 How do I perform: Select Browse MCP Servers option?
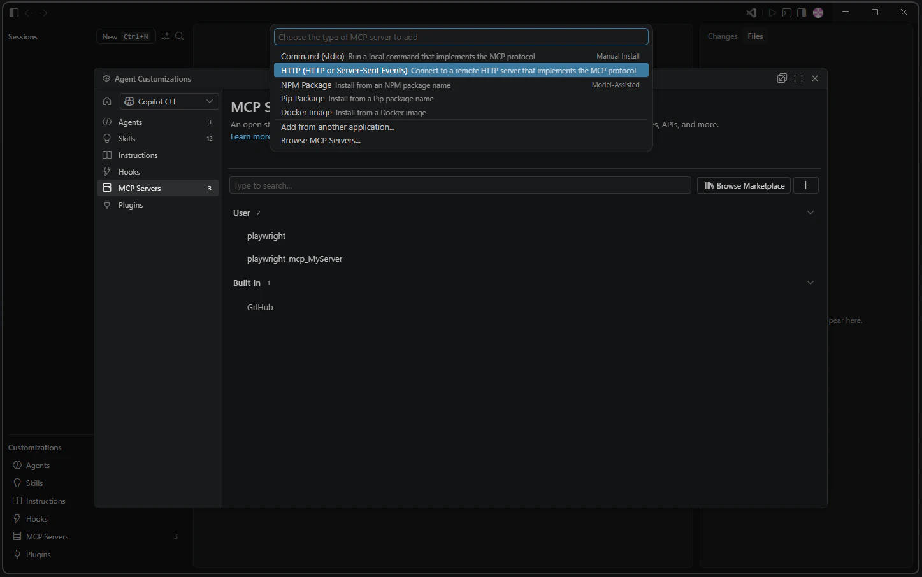pyautogui.click(x=461, y=141)
